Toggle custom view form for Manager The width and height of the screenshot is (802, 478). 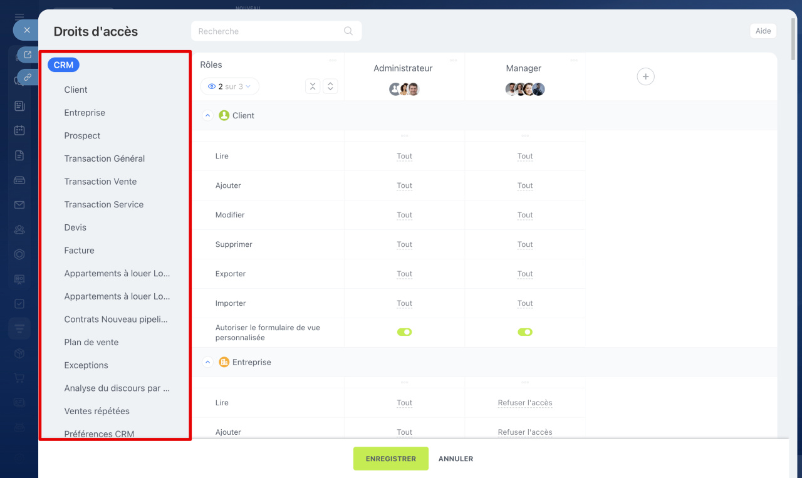coord(525,332)
